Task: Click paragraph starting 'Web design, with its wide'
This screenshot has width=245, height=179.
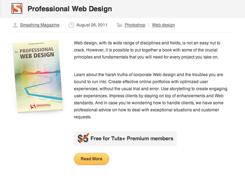Action: point(147,50)
